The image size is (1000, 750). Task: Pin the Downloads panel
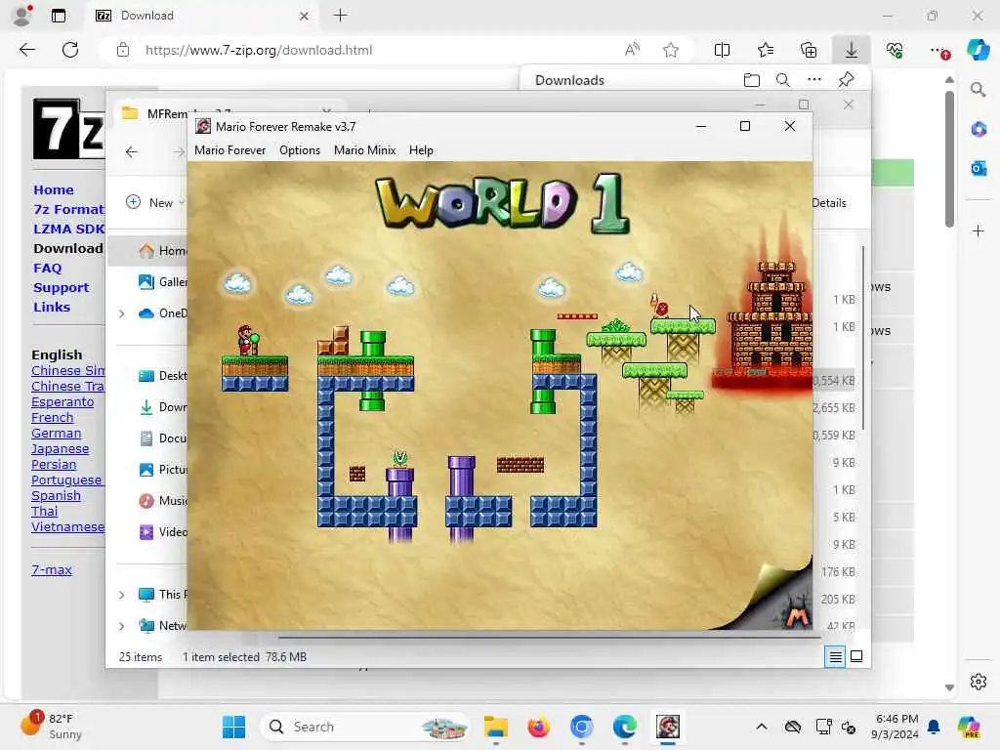pyautogui.click(x=847, y=80)
